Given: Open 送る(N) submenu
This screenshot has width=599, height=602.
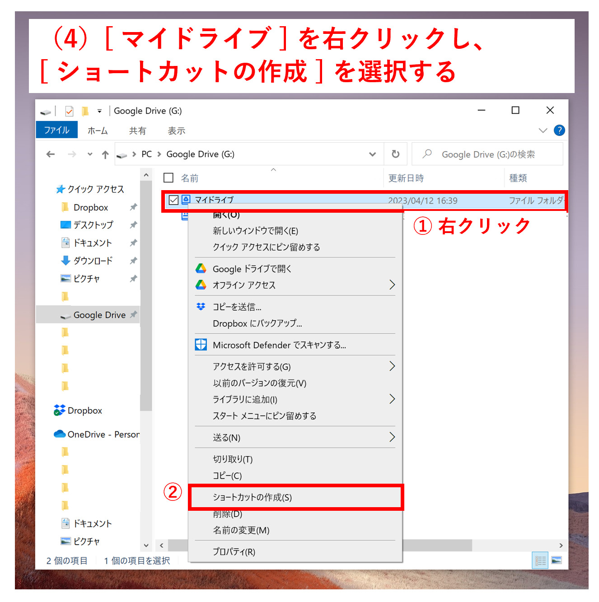Looking at the screenshot, I should pyautogui.click(x=295, y=438).
